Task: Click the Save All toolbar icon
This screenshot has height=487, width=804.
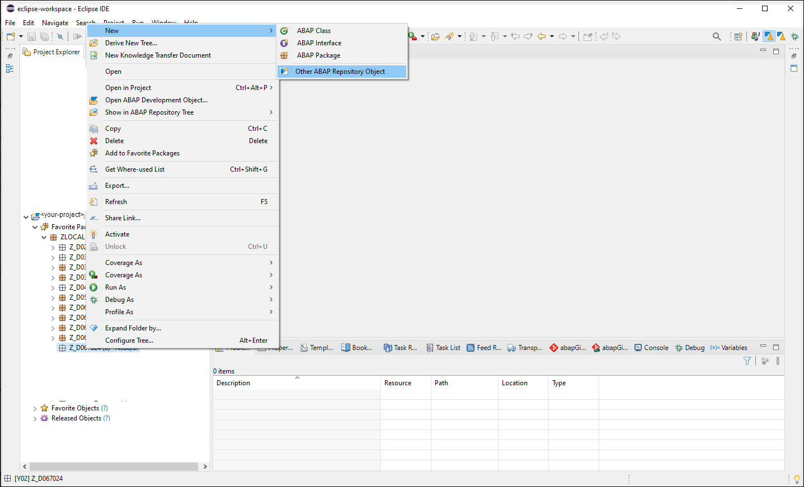Action: pos(44,36)
